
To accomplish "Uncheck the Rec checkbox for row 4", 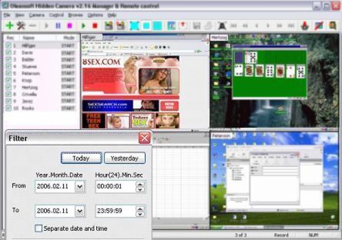I will click(x=9, y=66).
